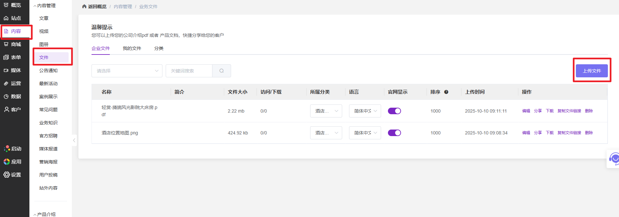Open the 请选择 category filter dropdown
This screenshot has height=217, width=619.
127,71
